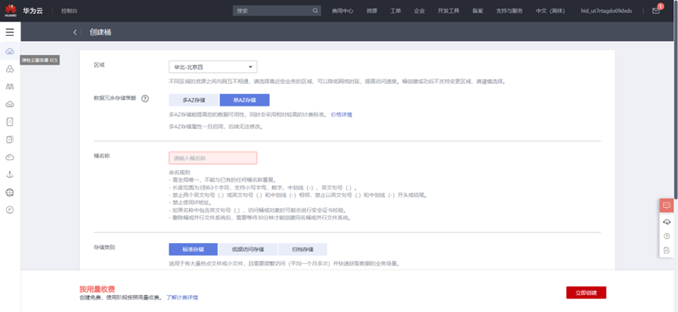Viewport: 678px width, 312px height.
Task: Open Elastic Cloud Server ECS sidebar icon
Action: [9, 52]
